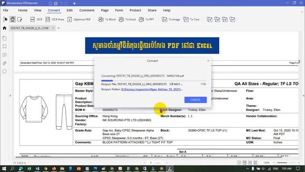Click Print icon in title bar
305x172 pixels.
pyautogui.click(x=56, y=3)
